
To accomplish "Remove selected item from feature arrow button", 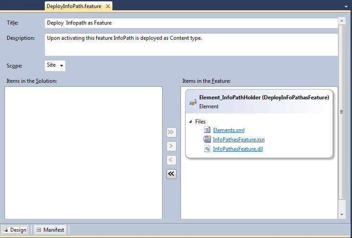I will click(171, 160).
